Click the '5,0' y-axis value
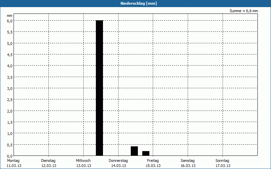The width and height of the screenshot is (271, 169). [10, 44]
